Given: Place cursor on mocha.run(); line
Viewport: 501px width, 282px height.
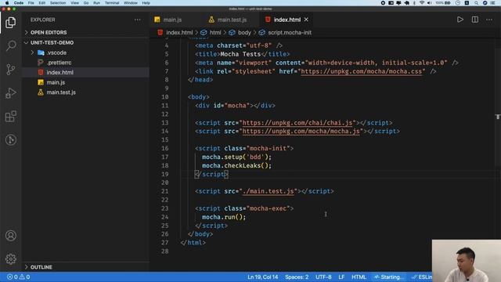Looking at the screenshot, I should (x=224, y=217).
